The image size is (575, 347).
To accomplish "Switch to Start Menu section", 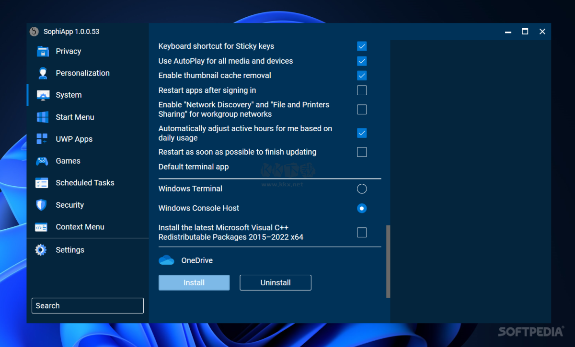I will (x=75, y=117).
